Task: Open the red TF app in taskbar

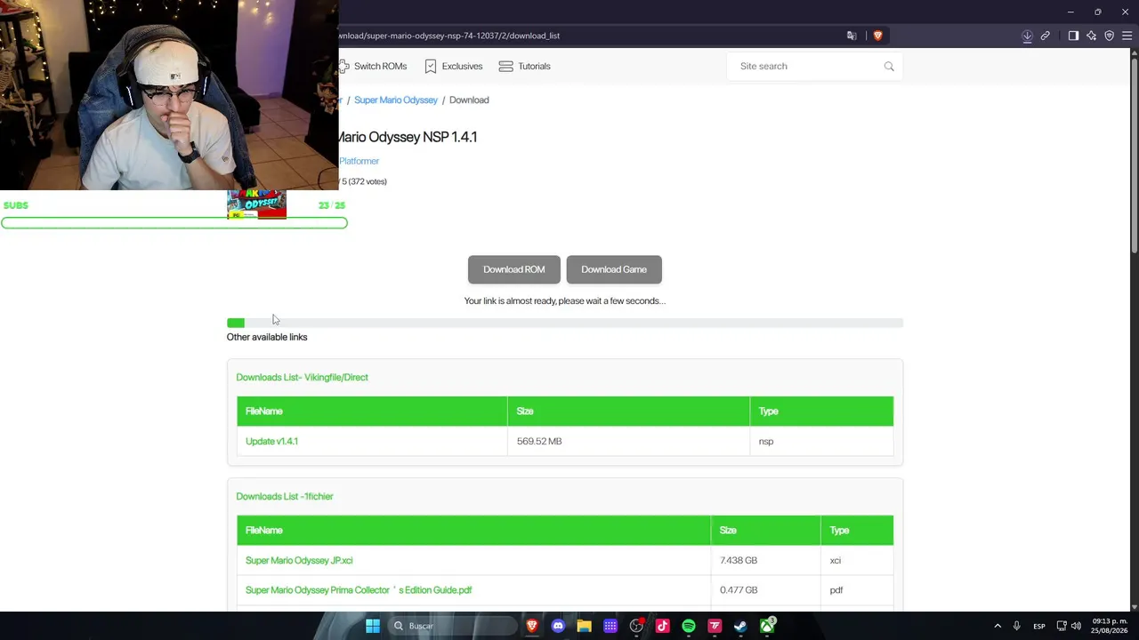Action: [x=715, y=626]
